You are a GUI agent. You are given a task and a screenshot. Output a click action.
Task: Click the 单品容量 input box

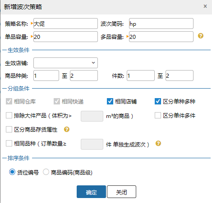pos(65,37)
